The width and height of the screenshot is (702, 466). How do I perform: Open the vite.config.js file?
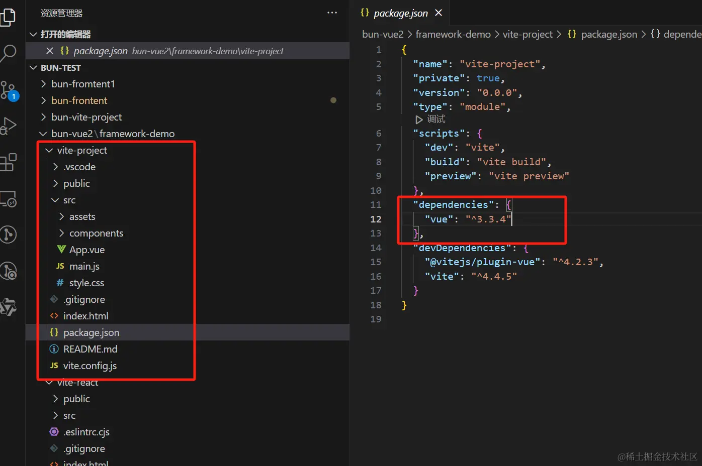point(90,366)
